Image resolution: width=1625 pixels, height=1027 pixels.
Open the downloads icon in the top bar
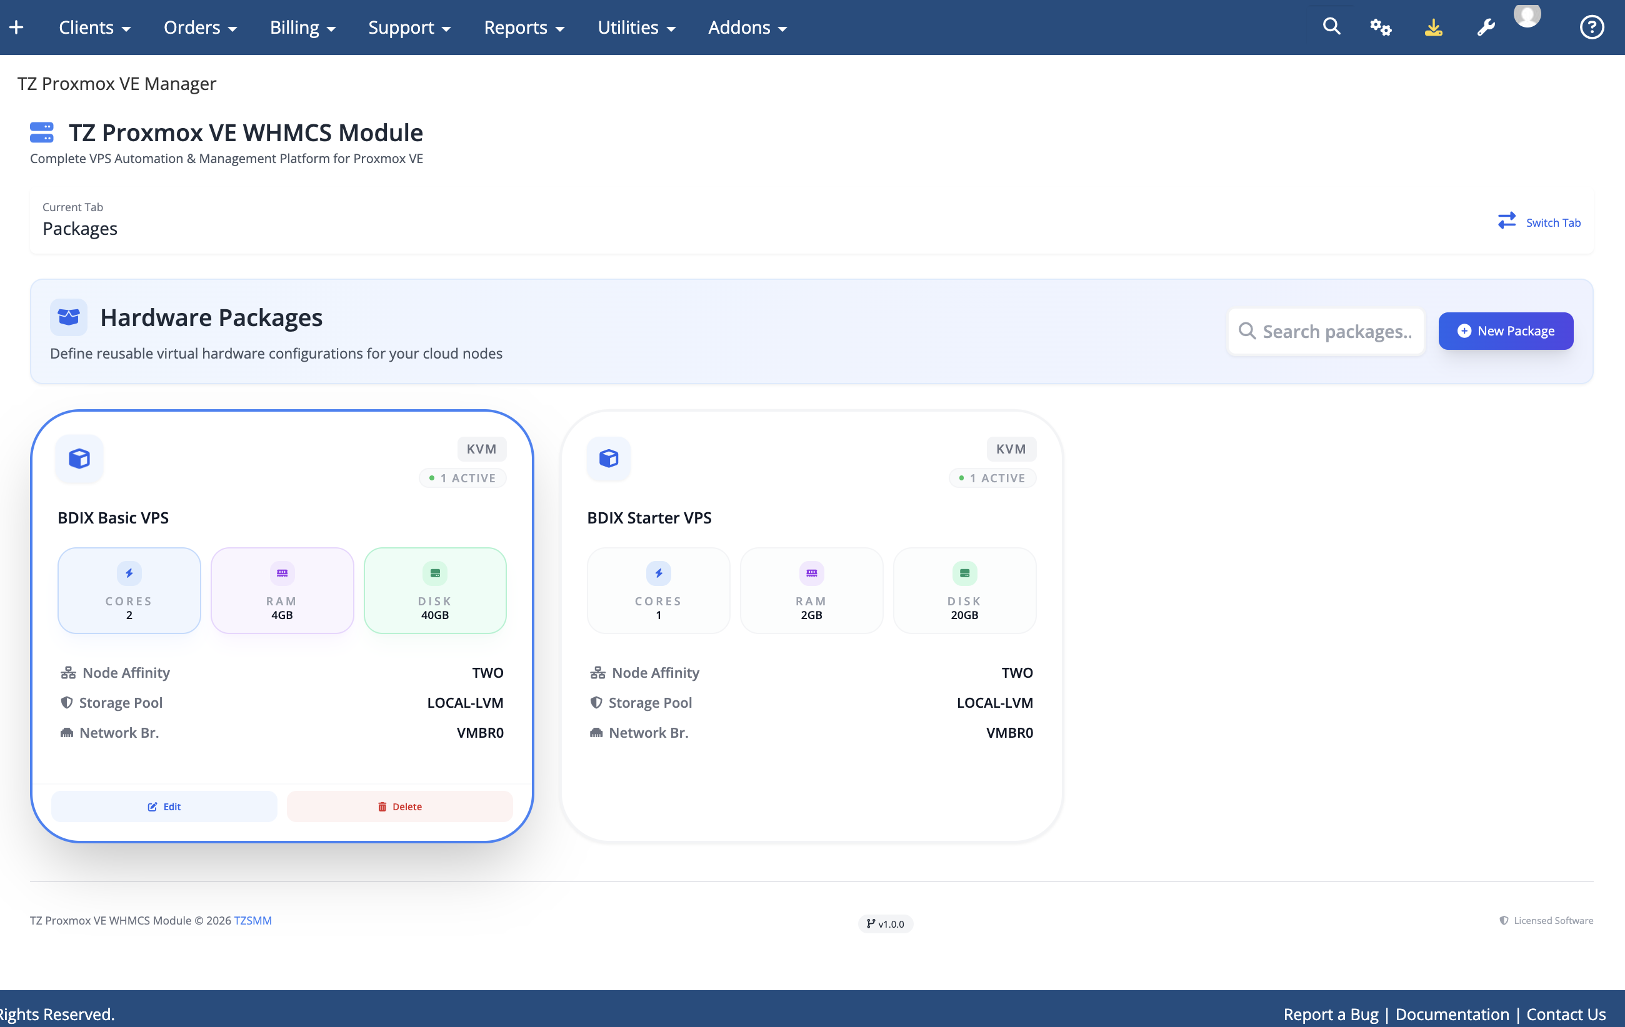click(x=1433, y=27)
